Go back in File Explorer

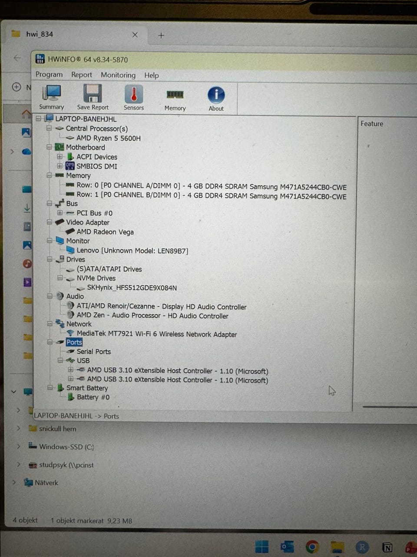[17, 57]
